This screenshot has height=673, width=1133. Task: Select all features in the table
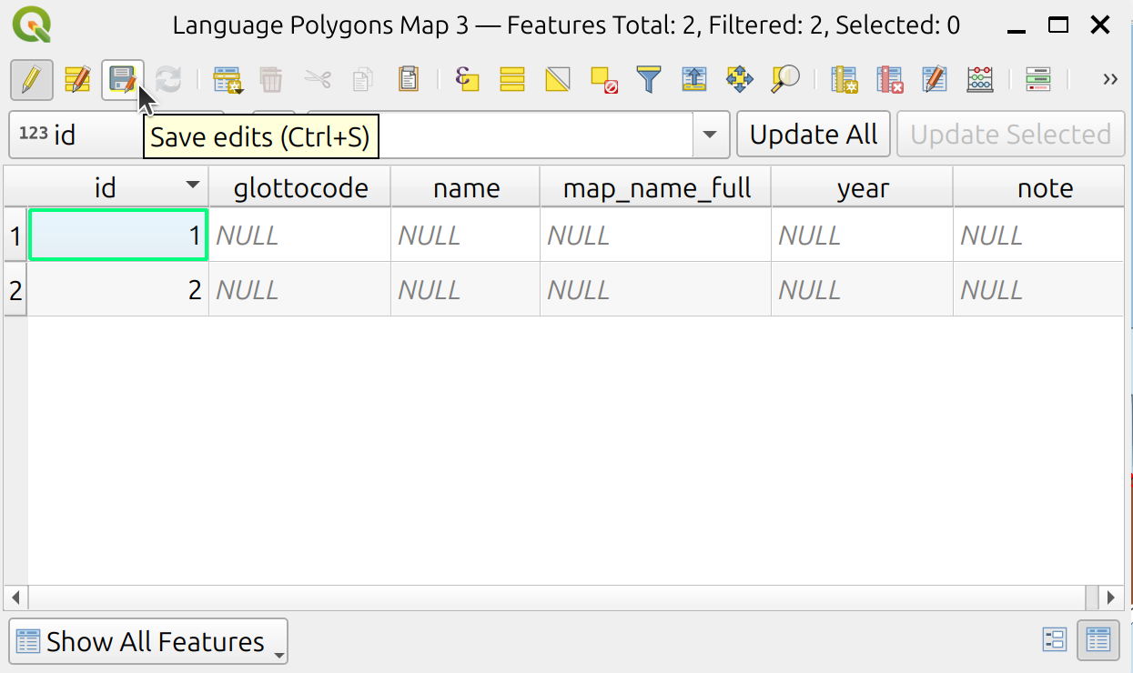[512, 80]
